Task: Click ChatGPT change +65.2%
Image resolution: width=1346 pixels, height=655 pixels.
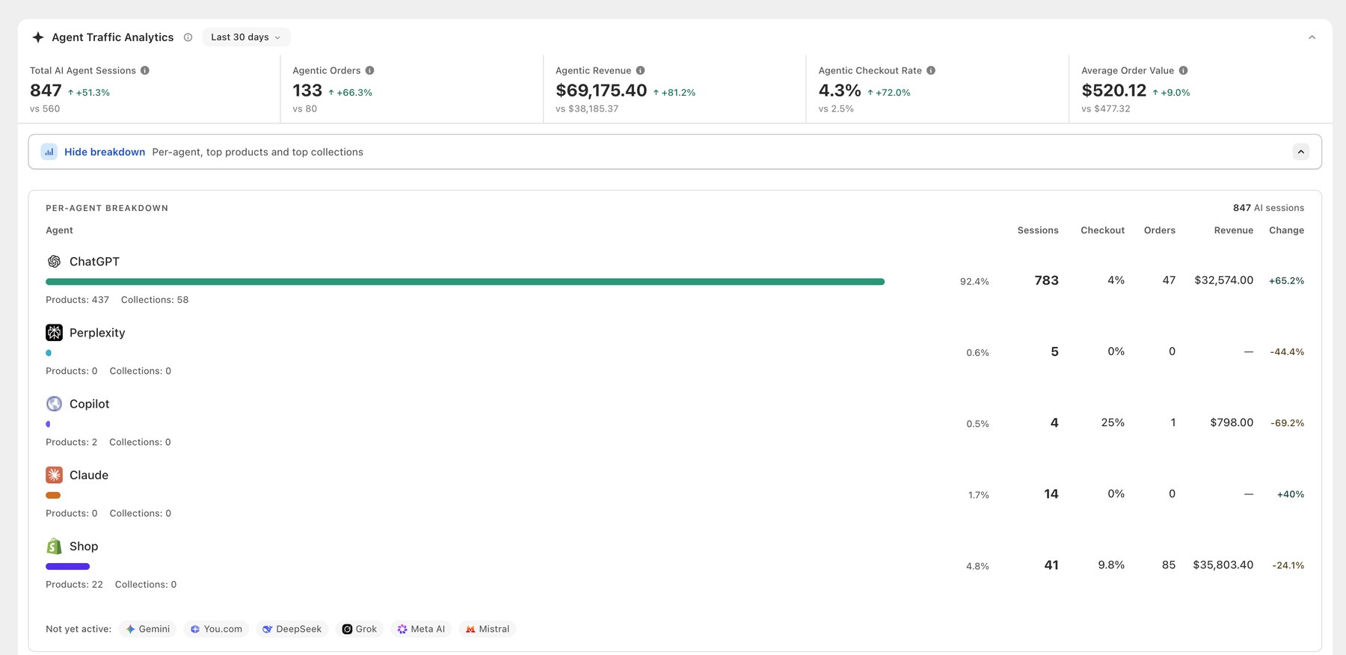Action: pyautogui.click(x=1286, y=281)
